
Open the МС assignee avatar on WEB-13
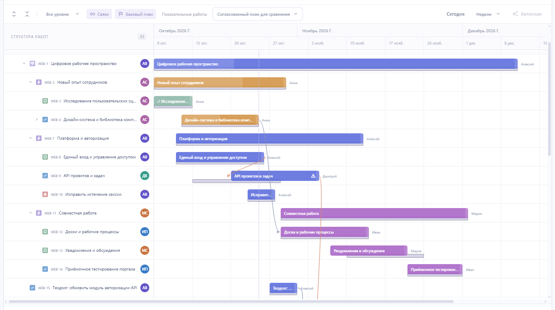pos(145,251)
